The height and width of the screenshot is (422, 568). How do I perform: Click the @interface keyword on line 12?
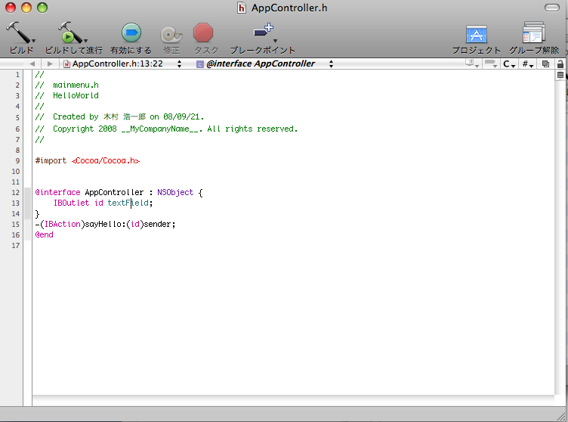57,192
